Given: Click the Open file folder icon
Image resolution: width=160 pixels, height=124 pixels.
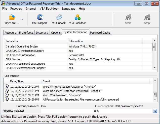Looking at the screenshot, I should [x=12, y=17].
